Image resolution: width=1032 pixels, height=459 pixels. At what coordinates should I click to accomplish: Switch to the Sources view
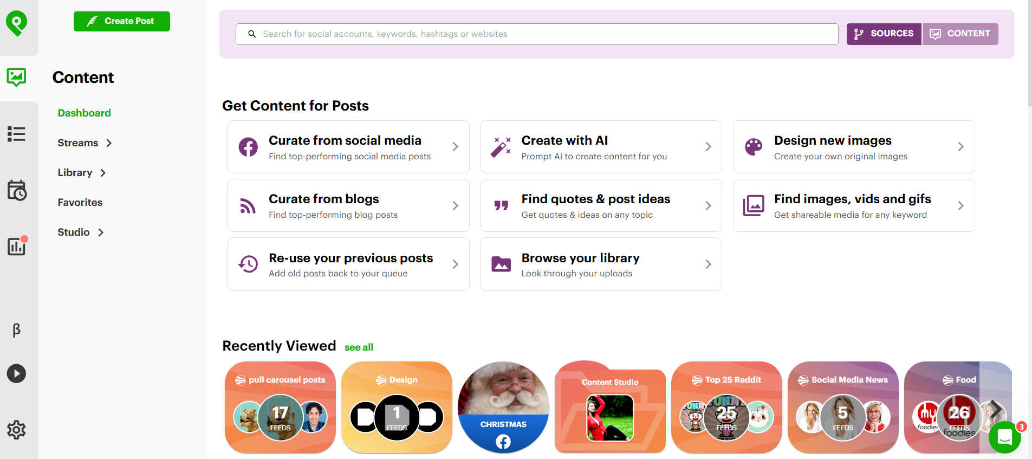click(883, 34)
